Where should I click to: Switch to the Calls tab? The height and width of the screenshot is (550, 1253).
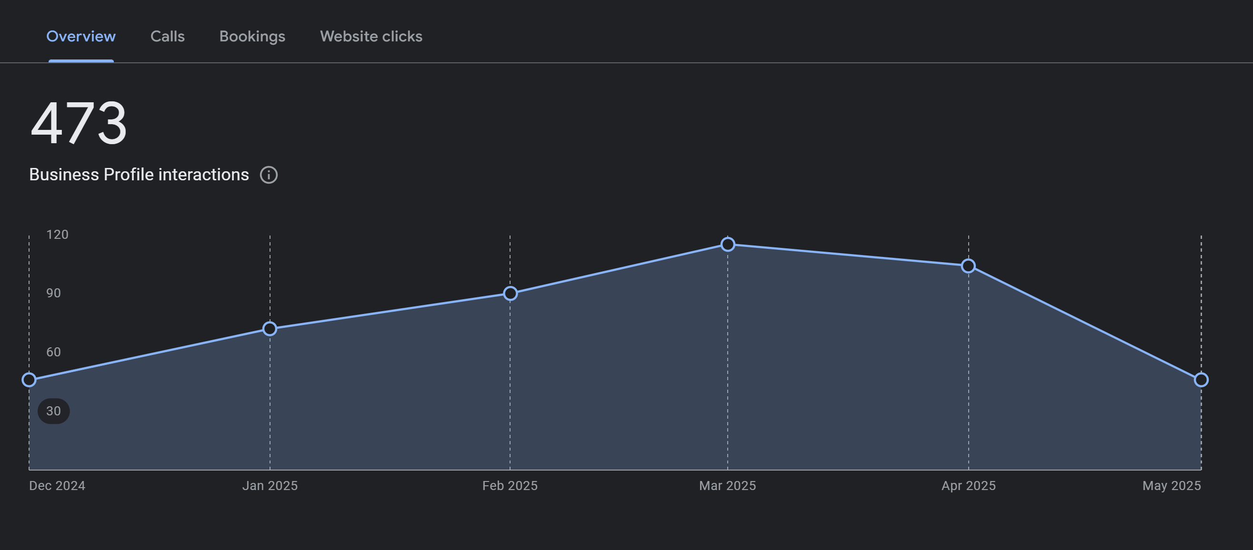point(167,37)
